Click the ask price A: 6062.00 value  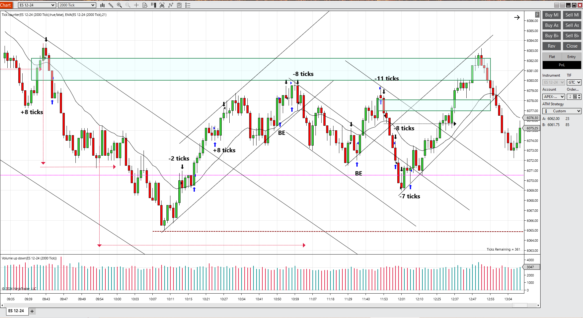[553, 119]
